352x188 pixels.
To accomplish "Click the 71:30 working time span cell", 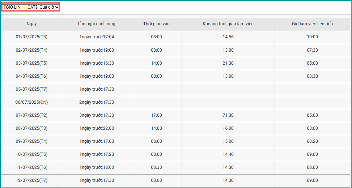I will (228, 115).
